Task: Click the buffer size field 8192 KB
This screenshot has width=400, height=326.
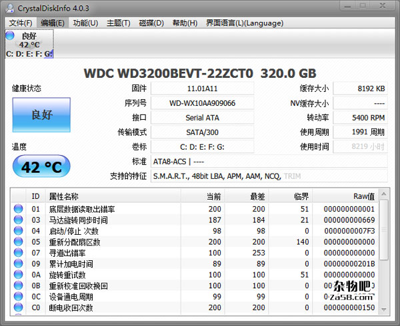Action: 360,88
